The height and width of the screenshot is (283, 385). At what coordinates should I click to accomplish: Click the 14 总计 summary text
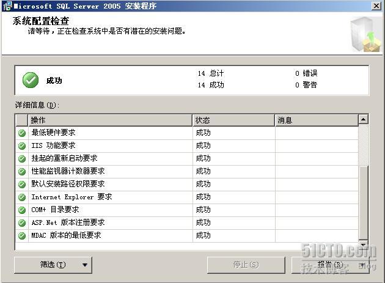tap(211, 73)
